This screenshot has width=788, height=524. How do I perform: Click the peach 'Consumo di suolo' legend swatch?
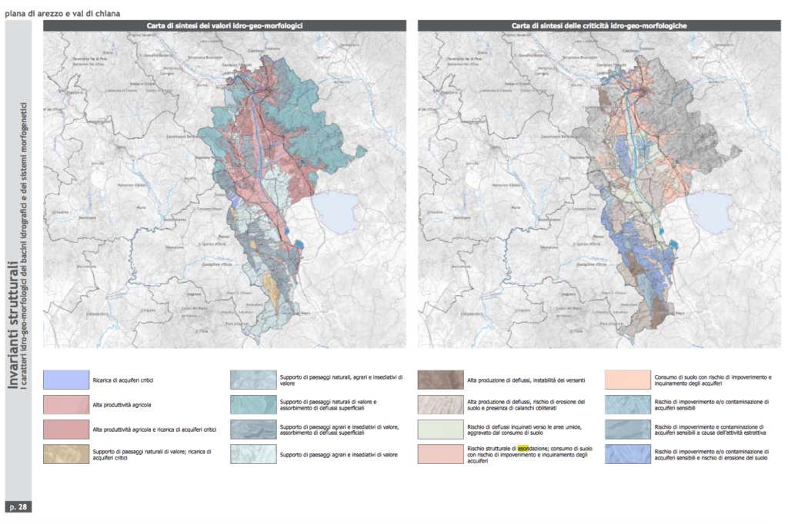coord(627,380)
